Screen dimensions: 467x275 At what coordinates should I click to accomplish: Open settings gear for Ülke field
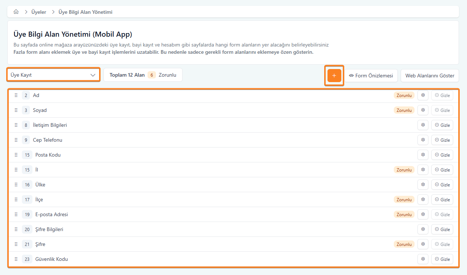(x=423, y=185)
